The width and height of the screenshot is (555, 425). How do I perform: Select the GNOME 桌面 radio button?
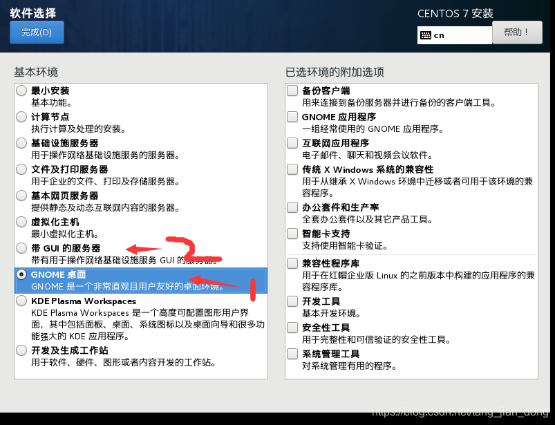(21, 274)
